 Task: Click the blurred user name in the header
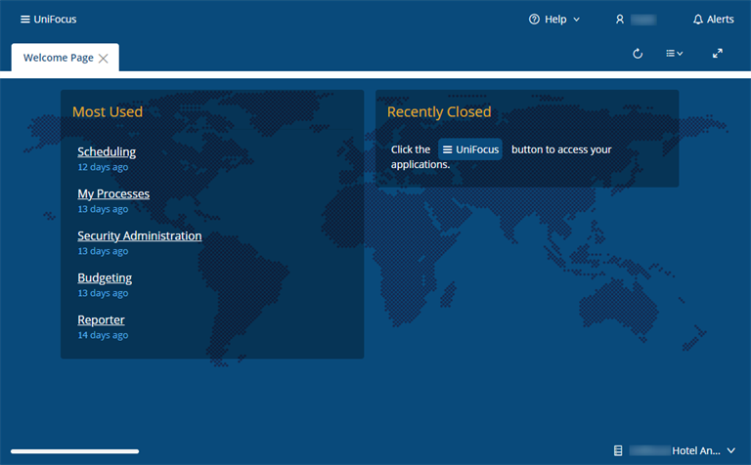[x=643, y=20]
